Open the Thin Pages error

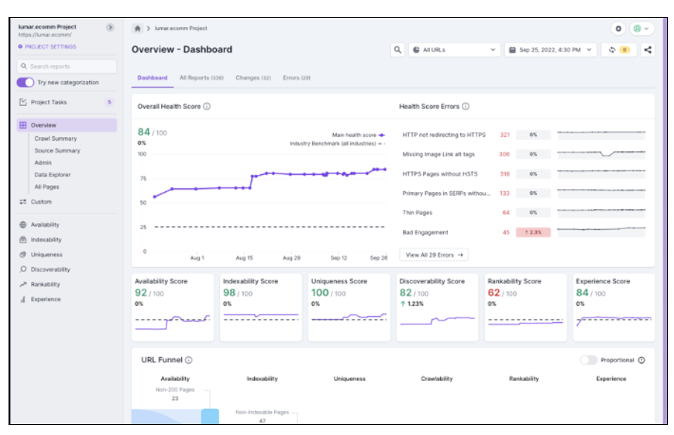pos(417,213)
